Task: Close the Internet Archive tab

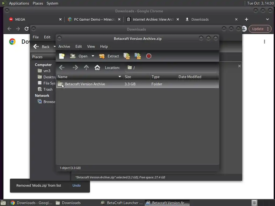Action: click(x=178, y=19)
